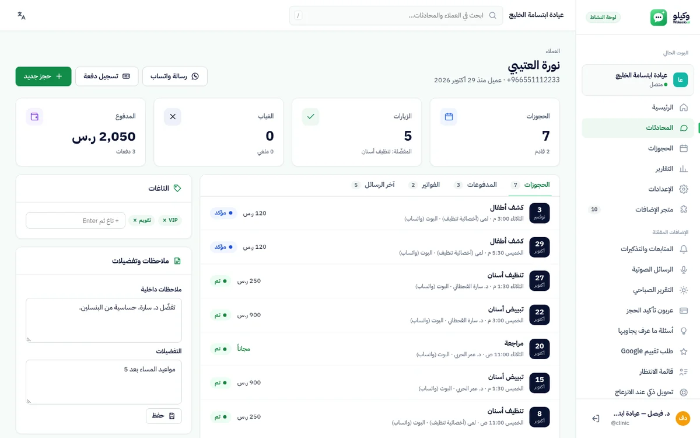
Task: Click the wallet icon in المدفوع card
Action: click(34, 117)
